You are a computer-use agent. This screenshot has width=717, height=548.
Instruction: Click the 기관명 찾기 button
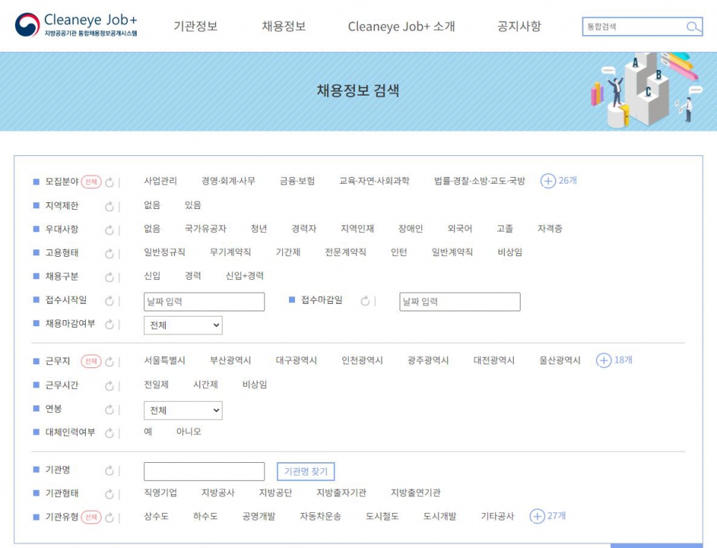tap(305, 472)
